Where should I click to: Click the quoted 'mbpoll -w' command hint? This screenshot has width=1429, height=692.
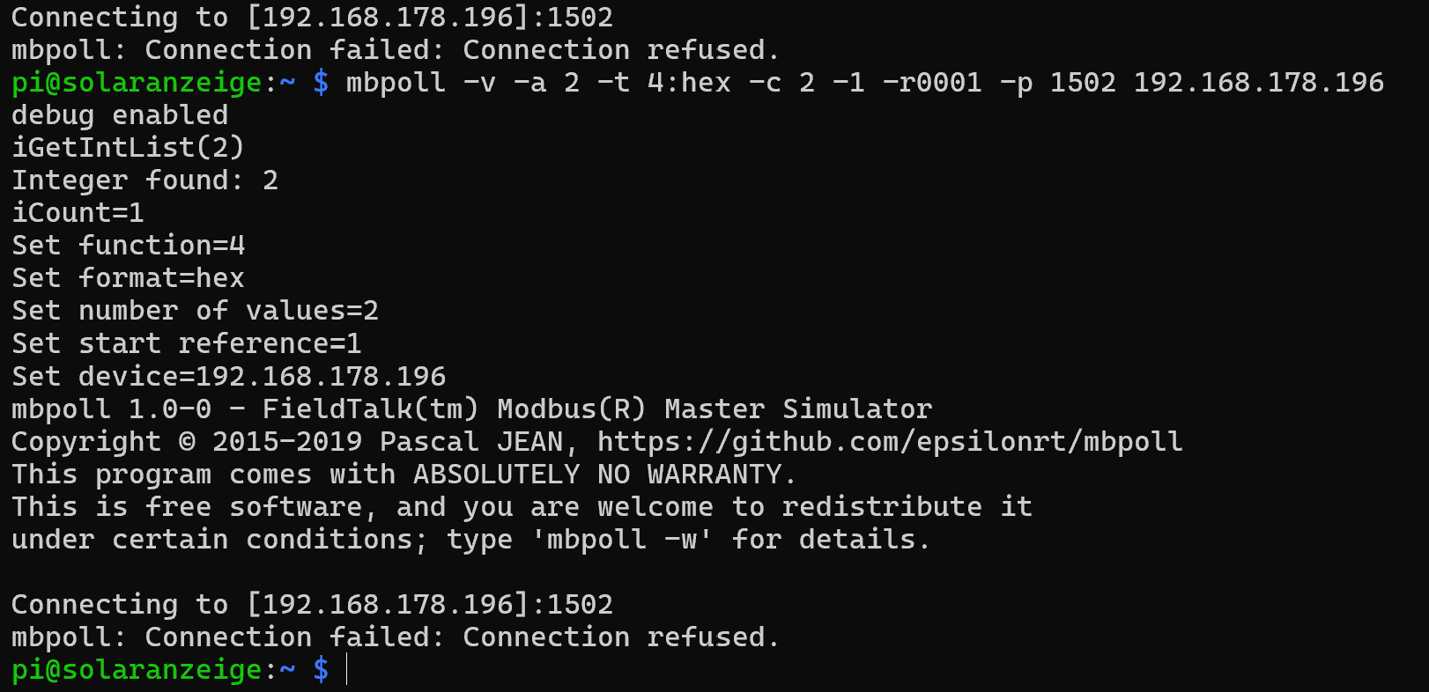click(x=622, y=540)
